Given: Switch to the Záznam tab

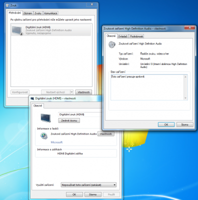Looking at the screenshot, I should tap(27, 13).
